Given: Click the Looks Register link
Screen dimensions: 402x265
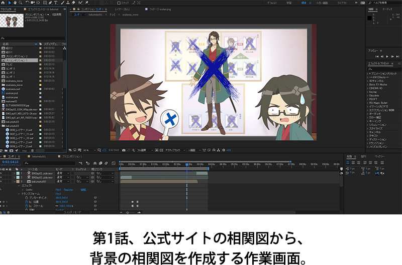Looking at the screenshot, I should point(68,190).
